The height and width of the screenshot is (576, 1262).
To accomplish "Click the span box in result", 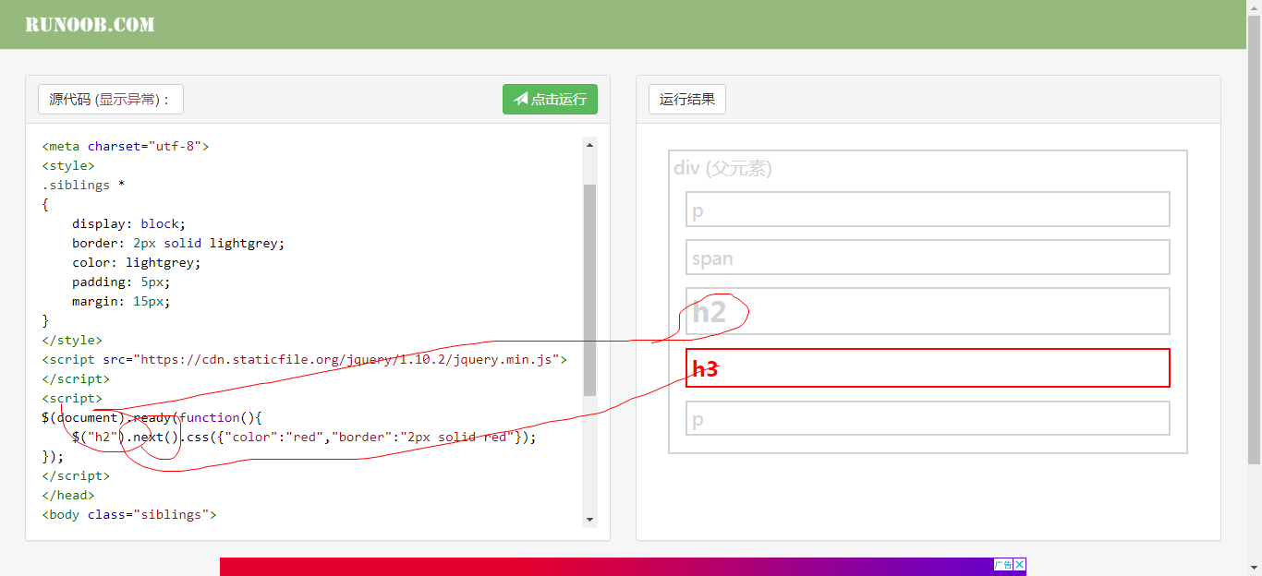I will point(928,258).
